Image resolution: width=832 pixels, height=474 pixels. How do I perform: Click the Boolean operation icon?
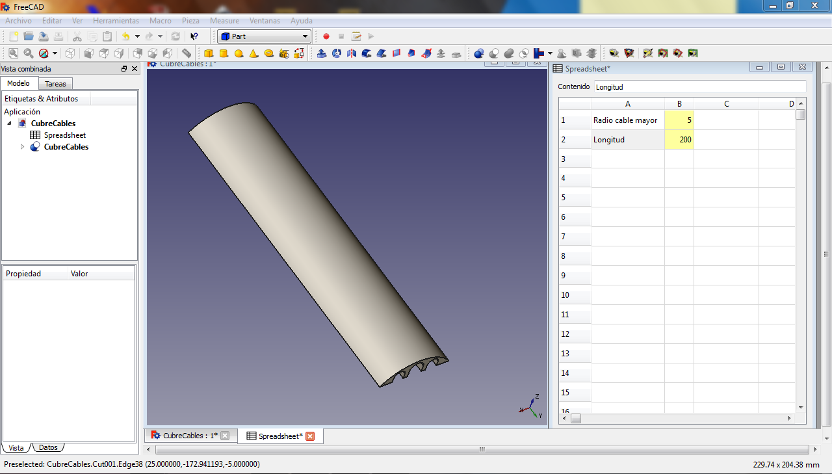tap(479, 53)
